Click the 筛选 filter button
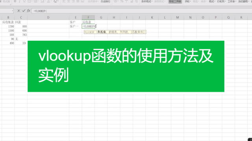Viewport: 252px width, 141px height. pos(196,1)
